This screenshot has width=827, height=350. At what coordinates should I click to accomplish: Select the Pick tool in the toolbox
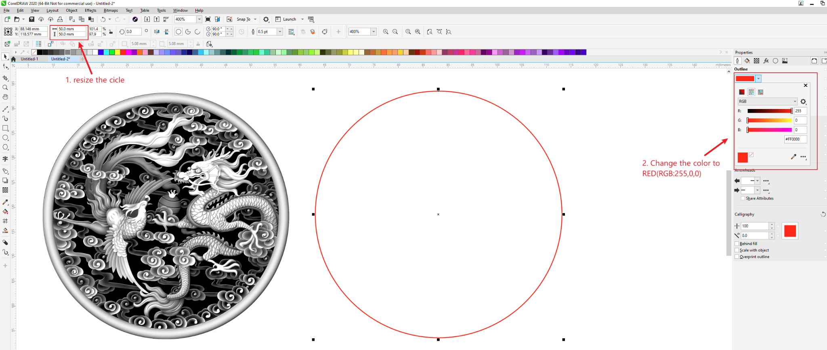(5, 57)
